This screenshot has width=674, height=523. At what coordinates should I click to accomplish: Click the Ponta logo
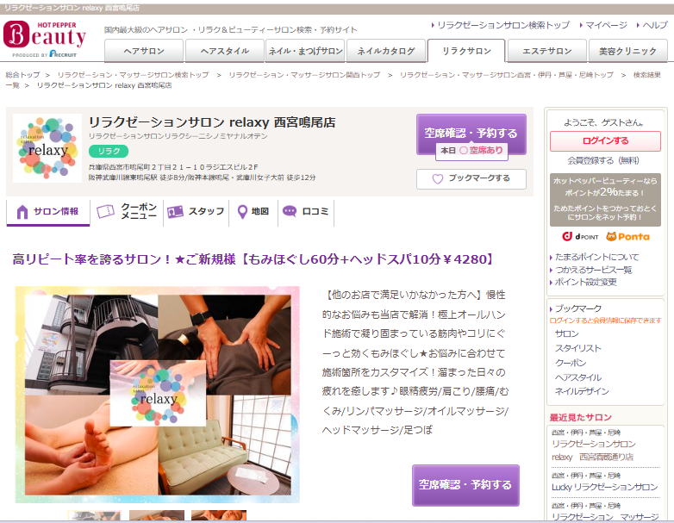click(627, 236)
